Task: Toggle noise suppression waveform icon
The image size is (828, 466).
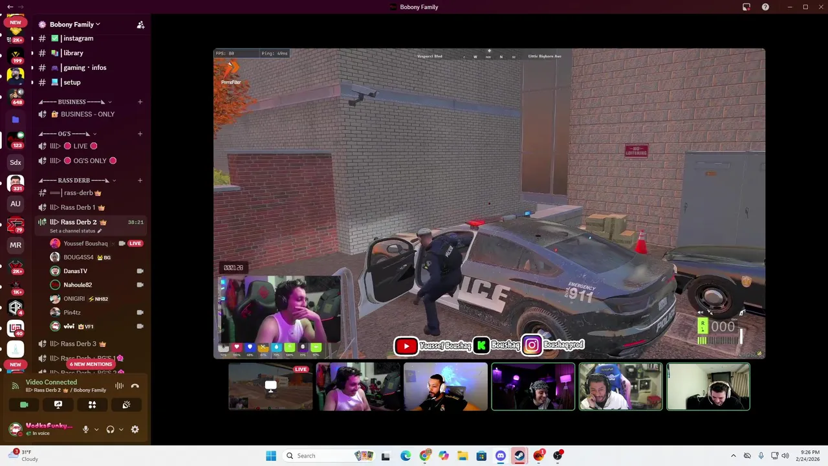Action: [x=119, y=386]
